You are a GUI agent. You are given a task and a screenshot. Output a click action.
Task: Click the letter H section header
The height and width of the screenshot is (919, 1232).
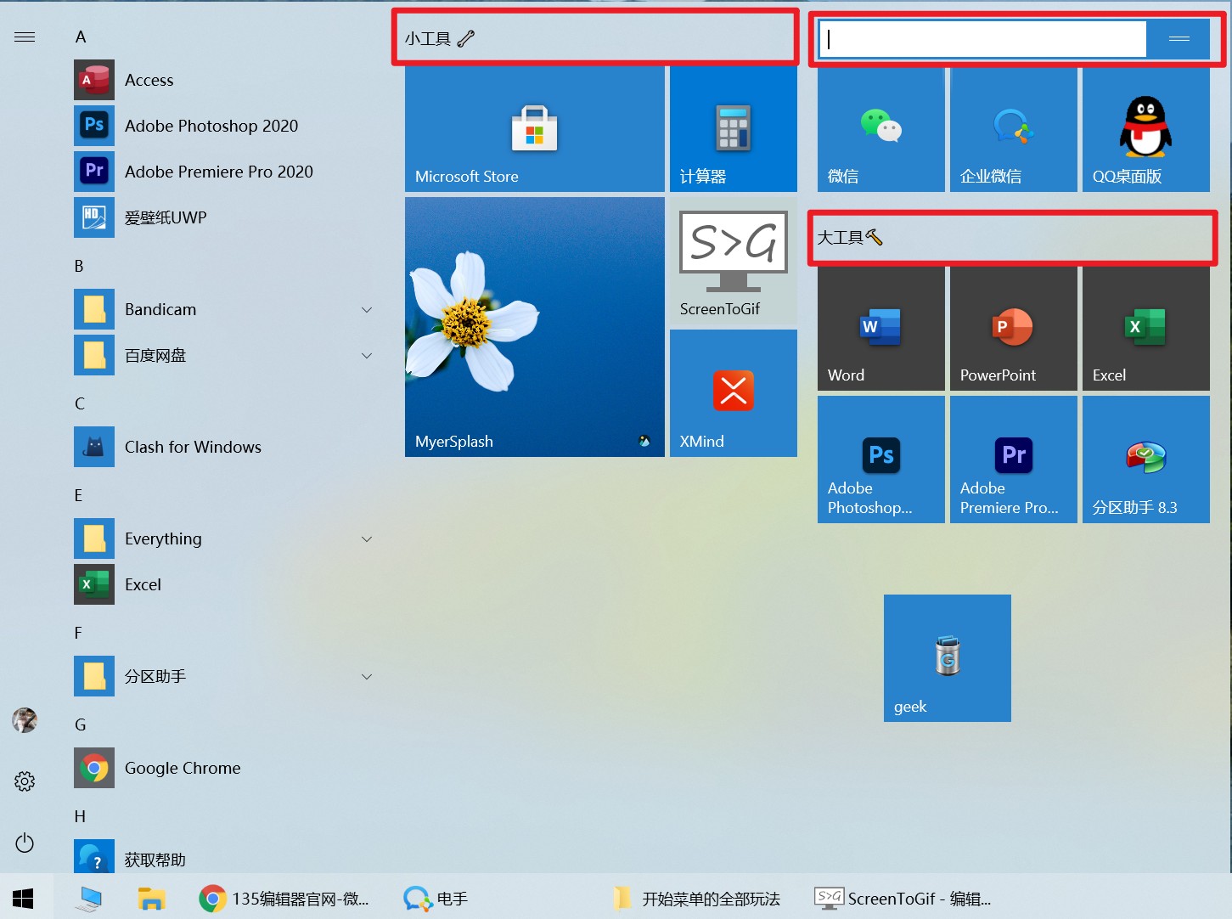point(80,816)
